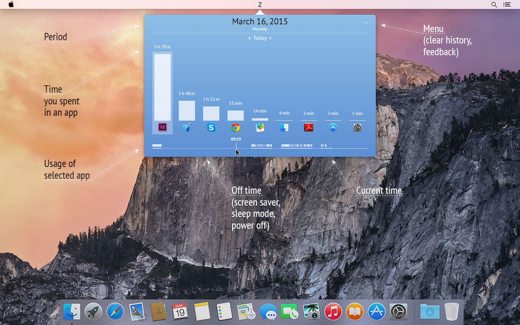Open the Apple menu

(11, 4)
